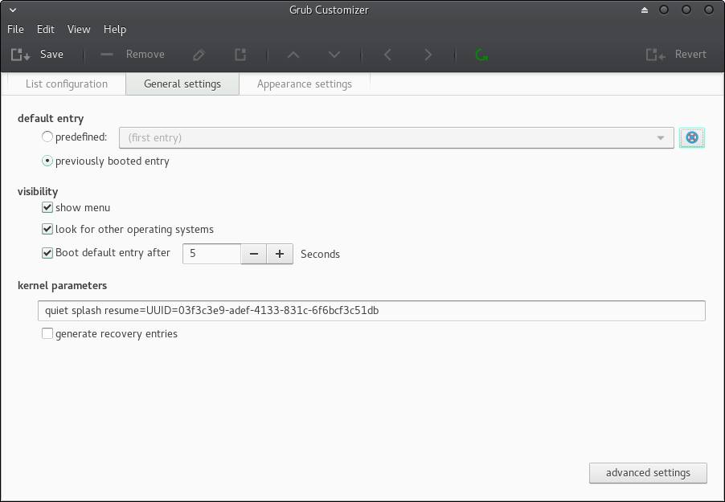The image size is (725, 502).
Task: Open advanced settings
Action: coord(648,473)
